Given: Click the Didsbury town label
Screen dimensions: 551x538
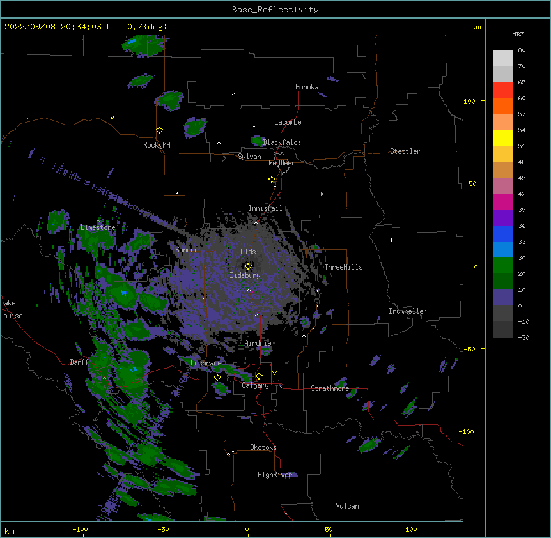Looking at the screenshot, I should [245, 275].
